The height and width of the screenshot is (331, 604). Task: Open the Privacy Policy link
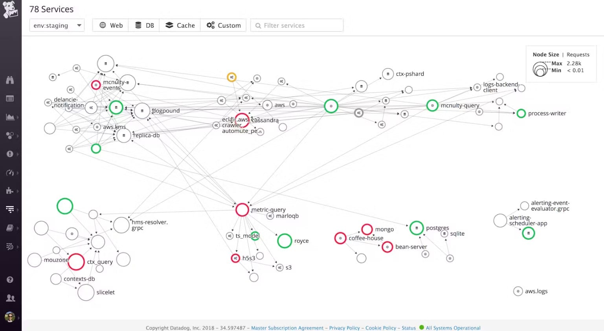345,328
